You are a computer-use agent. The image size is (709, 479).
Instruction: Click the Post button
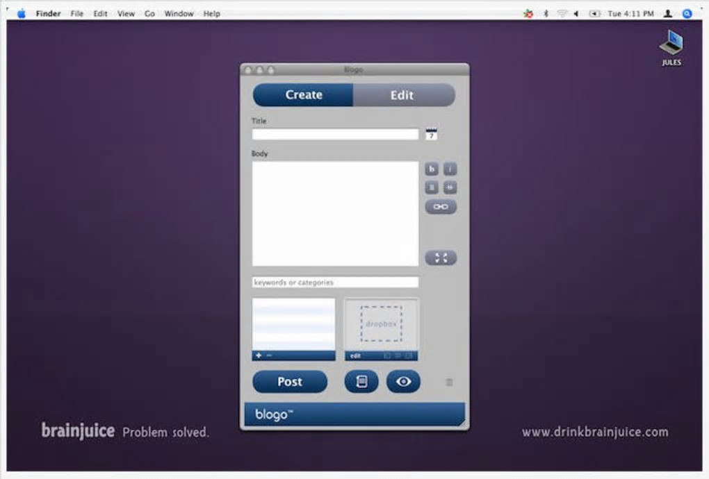(x=290, y=382)
